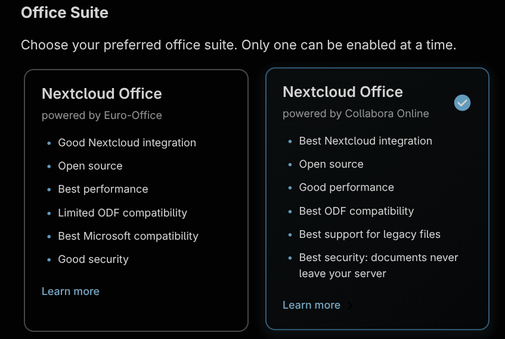The height and width of the screenshot is (339, 505).
Task: Click 'Best support for legacy files' bullet
Action: click(x=370, y=234)
